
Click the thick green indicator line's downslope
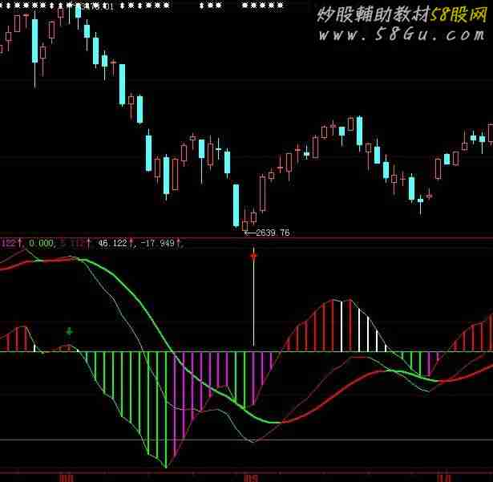[x=141, y=306]
